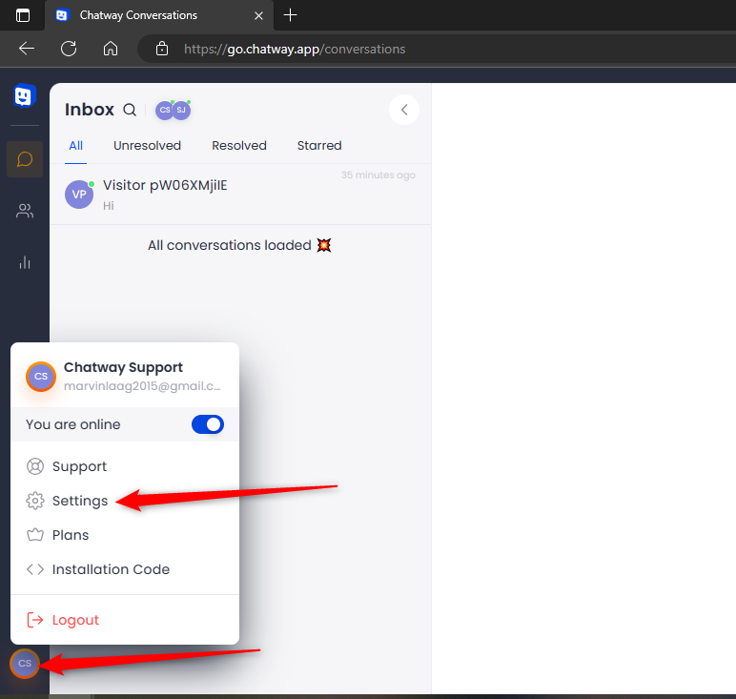The width and height of the screenshot is (736, 699).
Task: Click the VP visitor avatar
Action: pos(79,195)
